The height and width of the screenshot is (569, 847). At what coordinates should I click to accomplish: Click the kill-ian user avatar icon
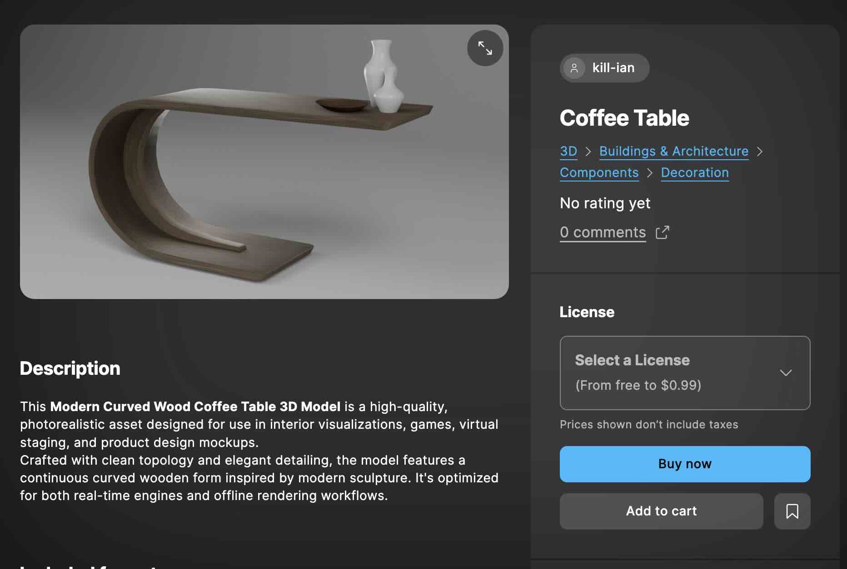574,68
